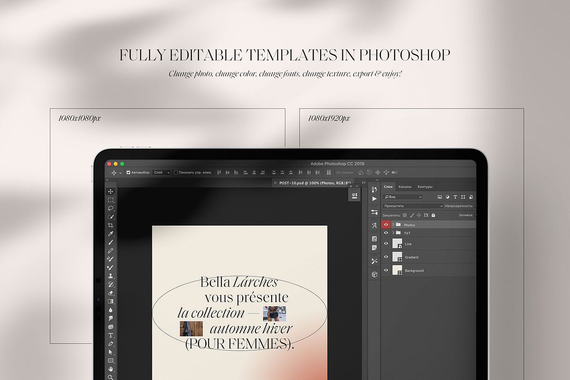Switch to the Контуры tab
Viewport: 570px width, 380px height.
point(425,187)
